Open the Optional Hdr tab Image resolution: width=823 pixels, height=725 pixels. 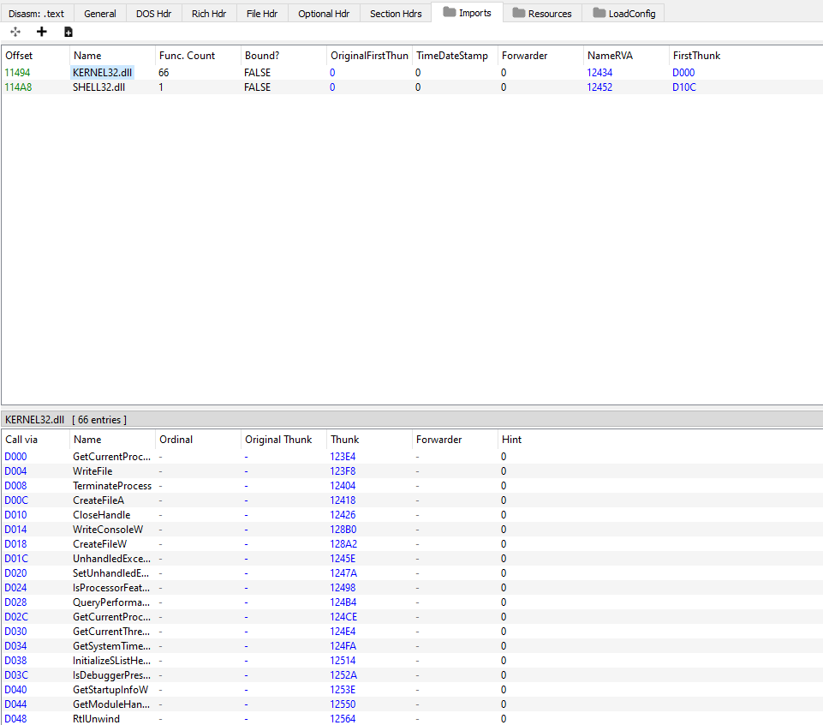coord(324,14)
